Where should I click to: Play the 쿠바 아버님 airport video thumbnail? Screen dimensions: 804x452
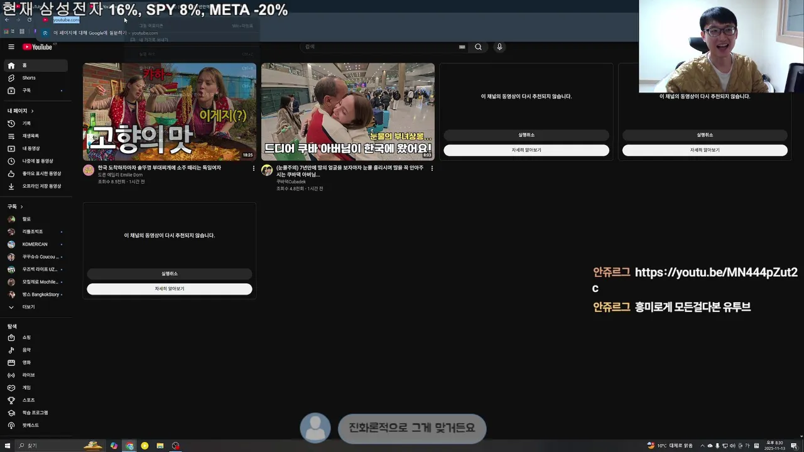(x=348, y=112)
